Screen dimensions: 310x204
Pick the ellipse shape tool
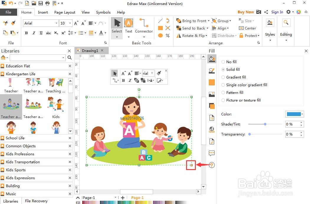[x=160, y=35]
